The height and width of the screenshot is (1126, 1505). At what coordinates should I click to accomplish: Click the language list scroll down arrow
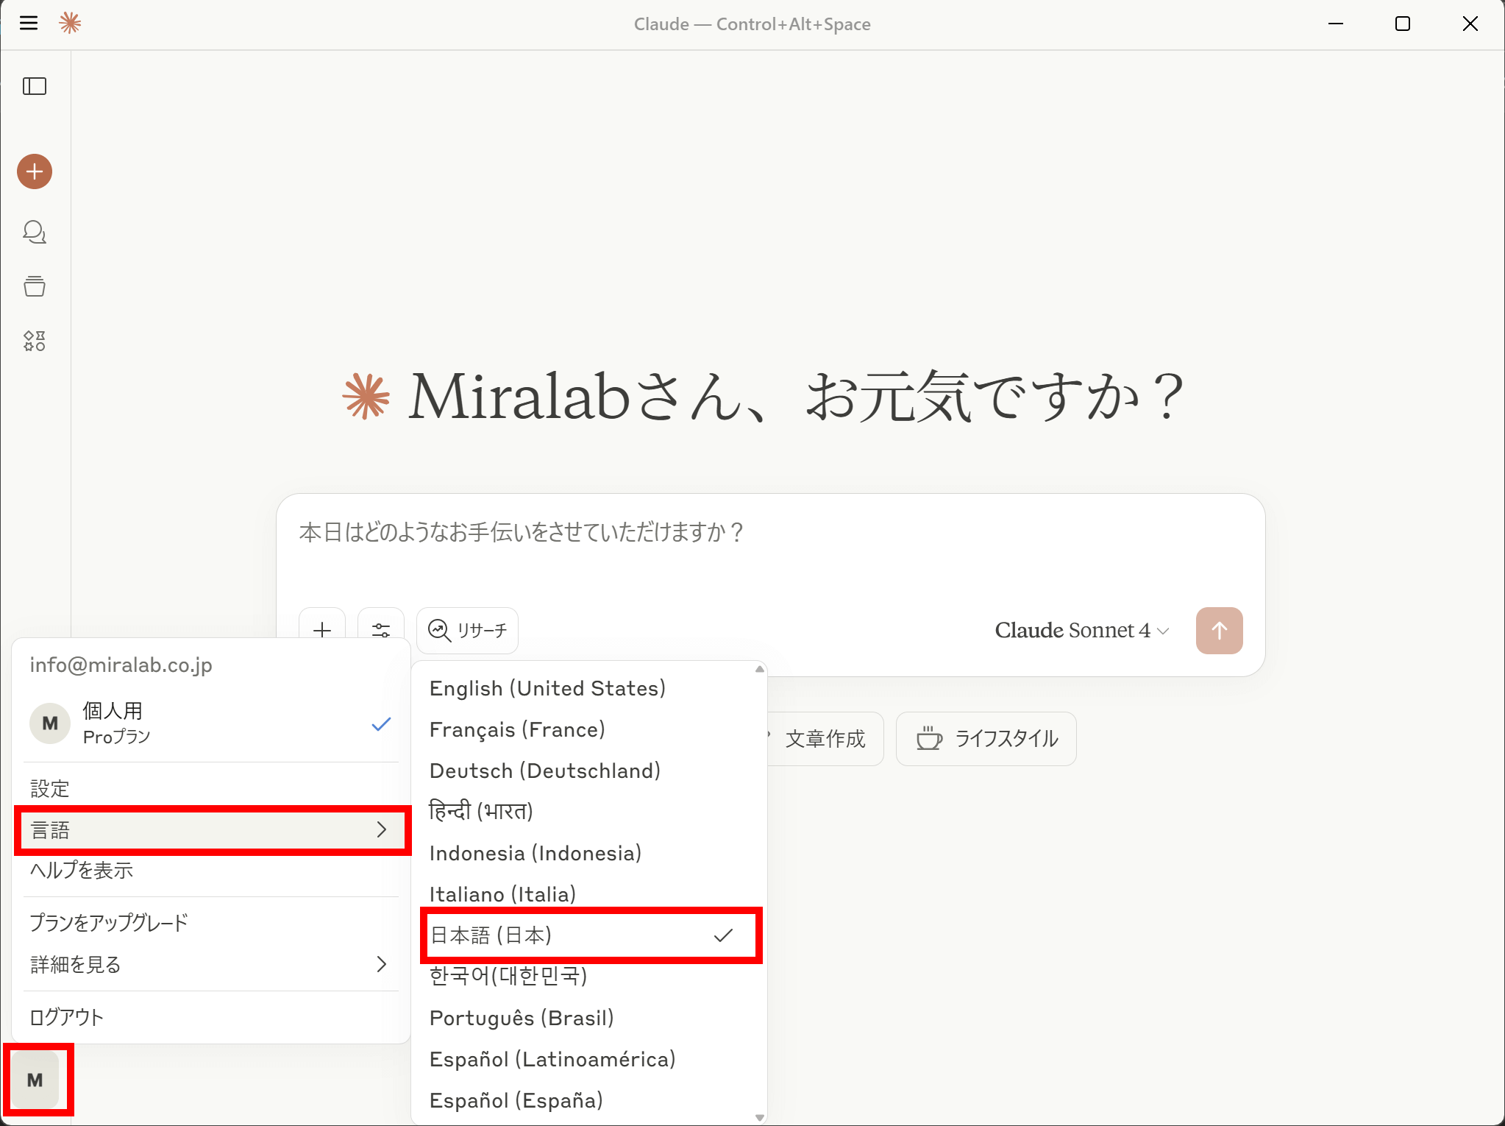point(760,1117)
